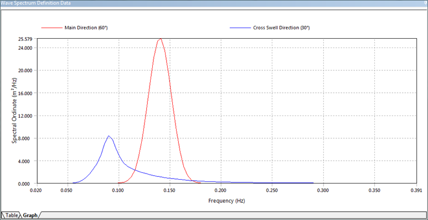Switch to the Table tab
This screenshot has height=220, width=428.
[x=11, y=215]
